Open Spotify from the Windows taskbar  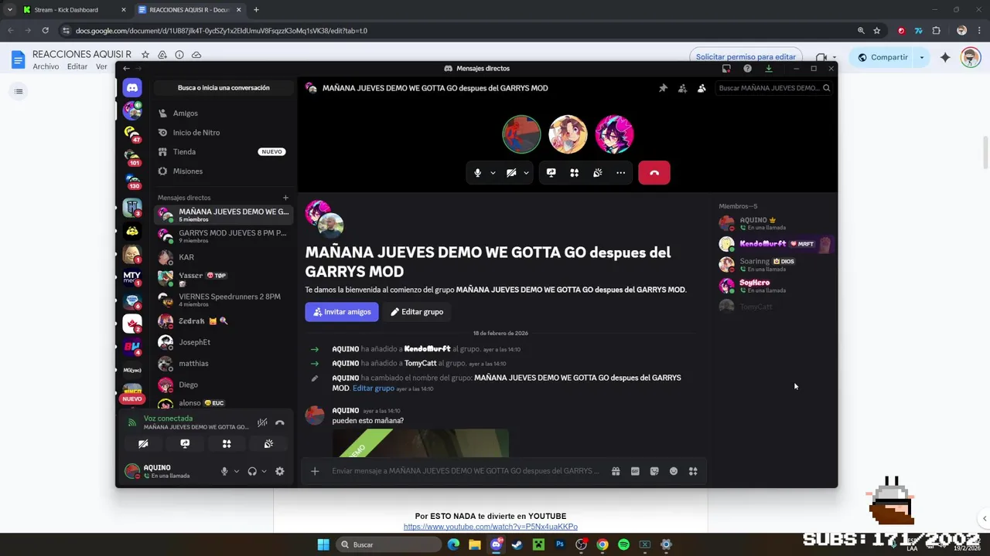[623, 544]
